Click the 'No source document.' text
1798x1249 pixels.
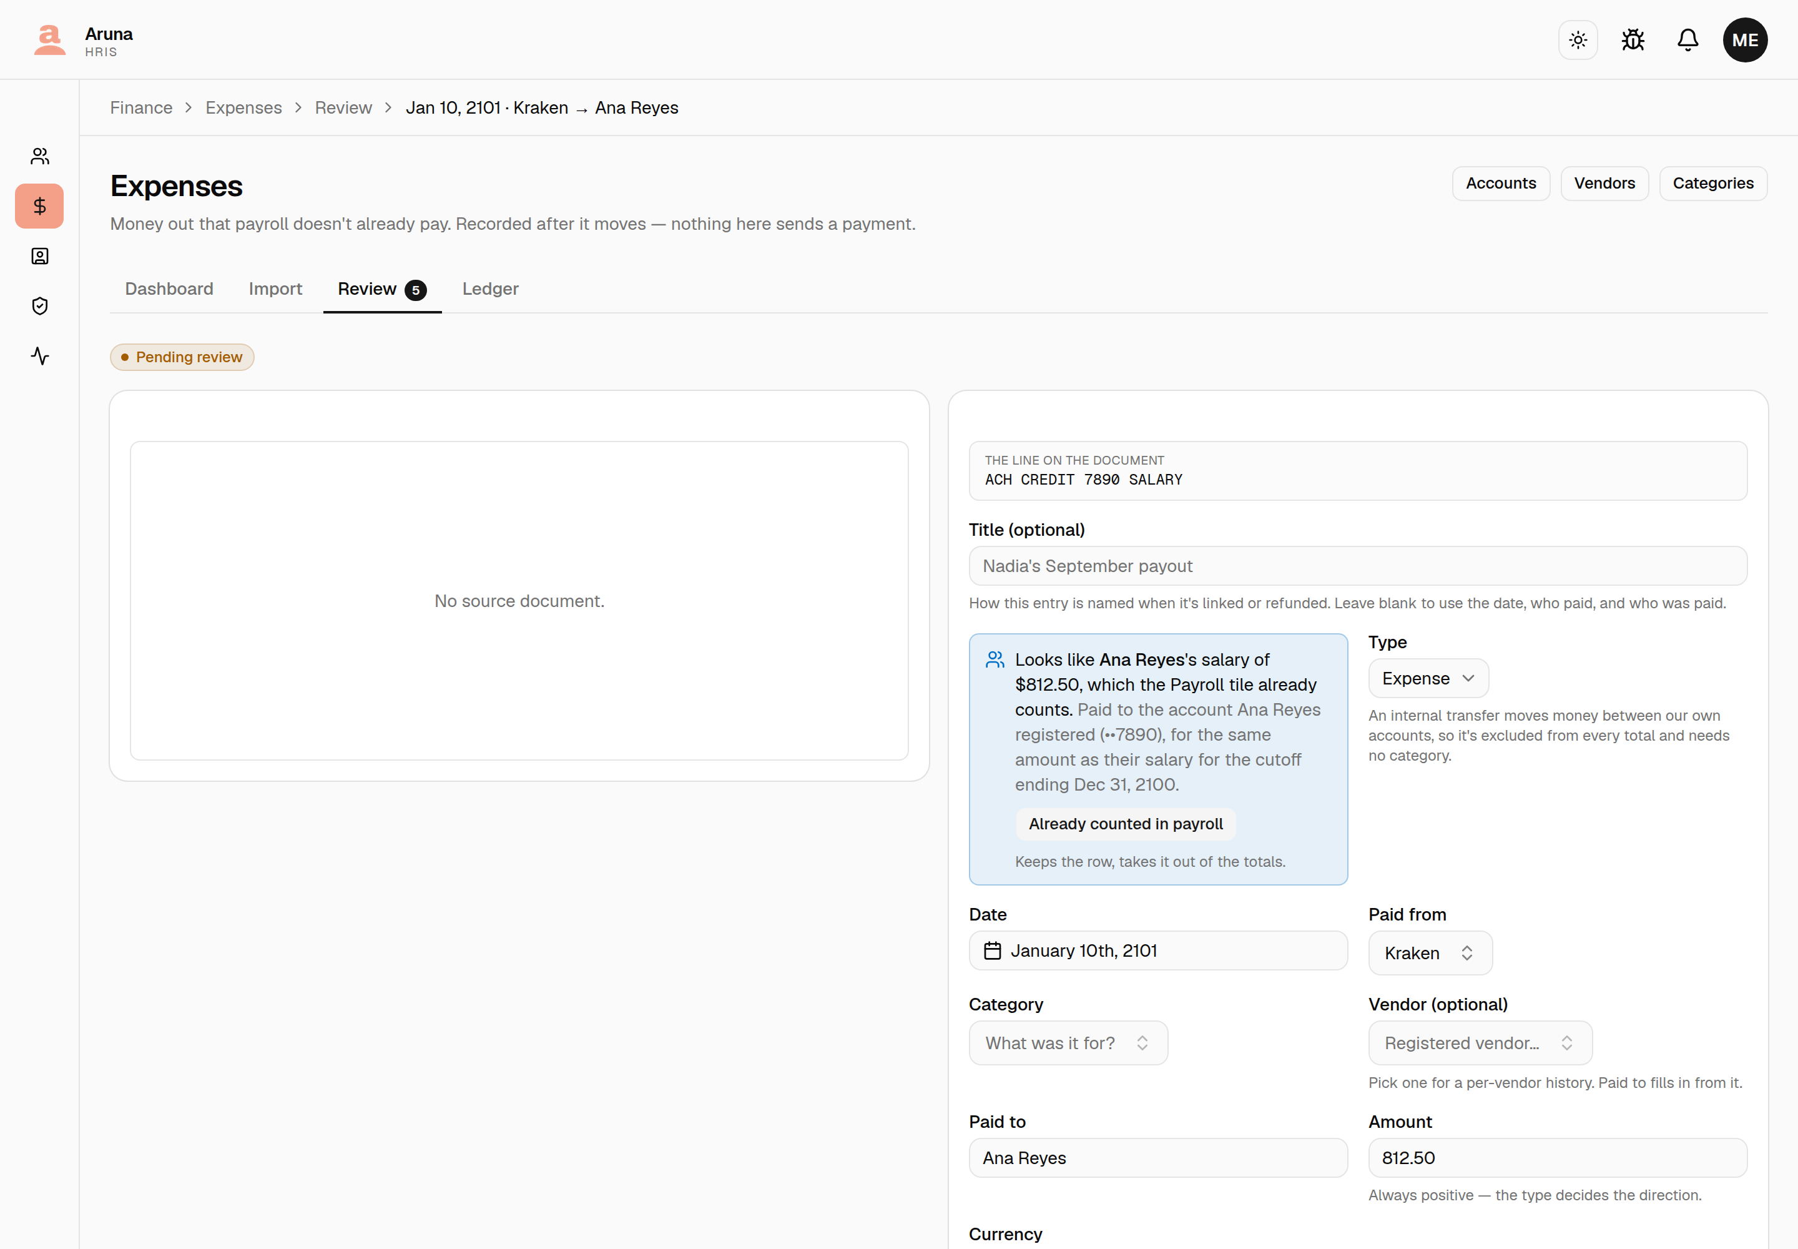tap(519, 601)
